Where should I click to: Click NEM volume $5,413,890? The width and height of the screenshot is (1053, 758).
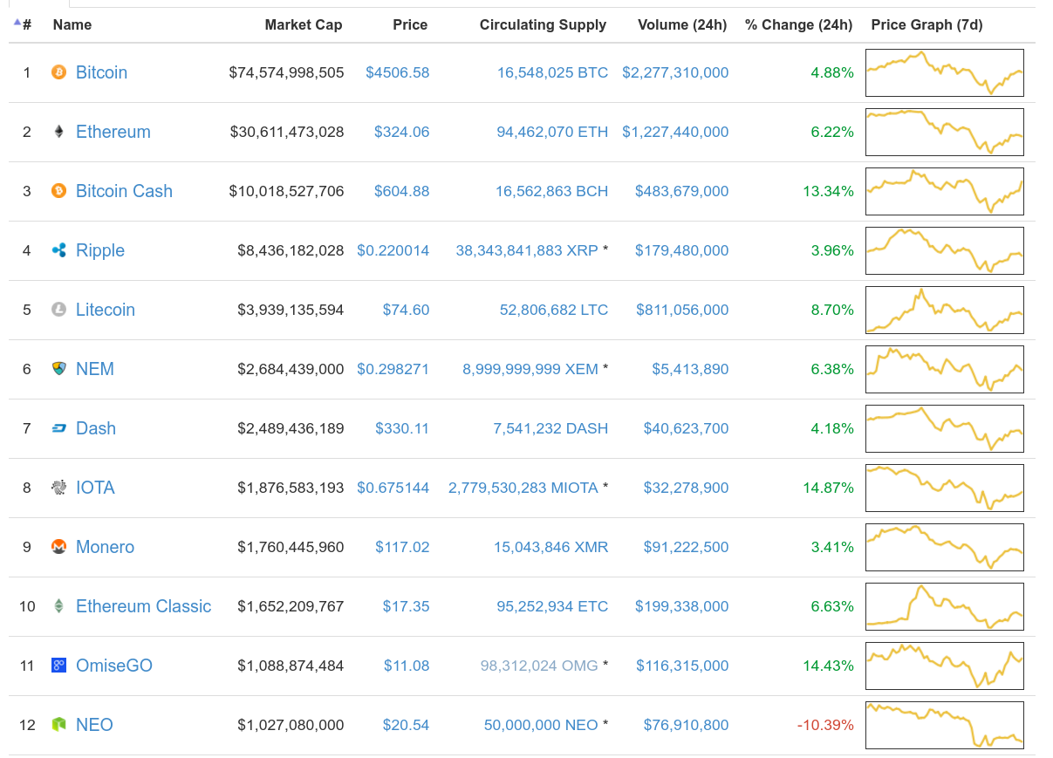[690, 369]
